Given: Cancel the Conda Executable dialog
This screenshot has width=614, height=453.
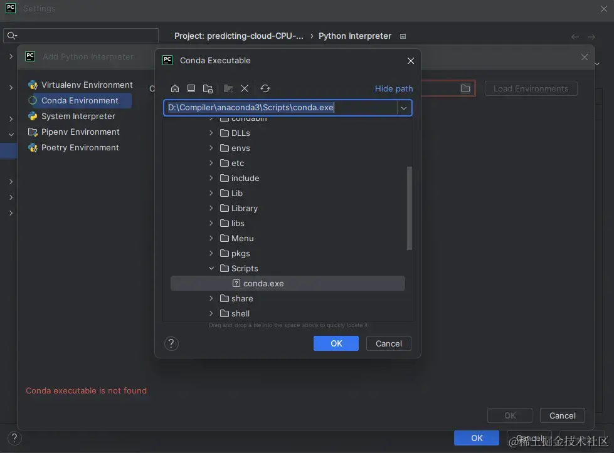Looking at the screenshot, I should click(388, 343).
